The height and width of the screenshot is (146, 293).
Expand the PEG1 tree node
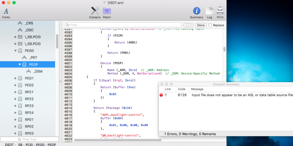click(x=16, y=78)
